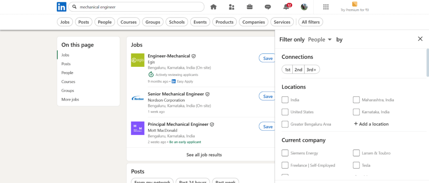Open the LinkedIn Home icon
Screen dimensions: 429x183
click(x=214, y=7)
